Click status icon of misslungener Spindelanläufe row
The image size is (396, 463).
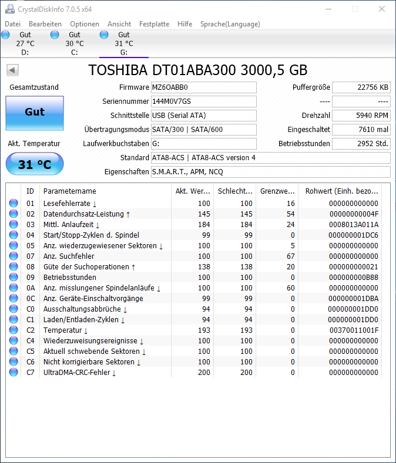14,288
